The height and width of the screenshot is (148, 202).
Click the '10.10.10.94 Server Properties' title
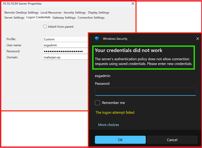[x=22, y=4]
